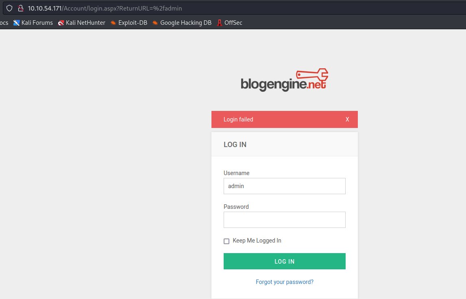Click the shield tracking protection icon
This screenshot has height=299, width=466.
click(9, 8)
